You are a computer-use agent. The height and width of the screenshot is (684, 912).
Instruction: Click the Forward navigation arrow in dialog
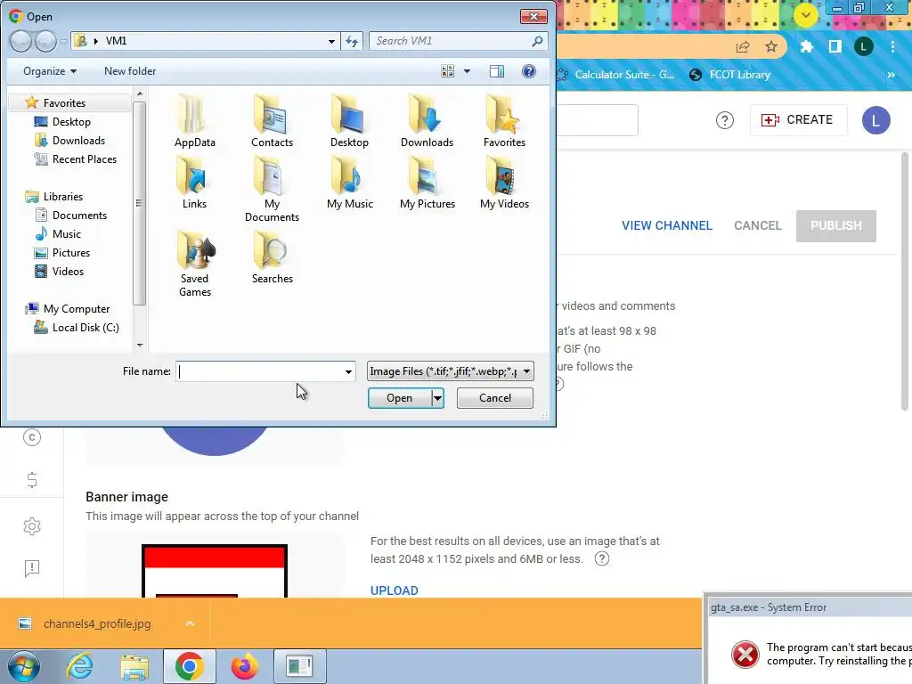[45, 41]
